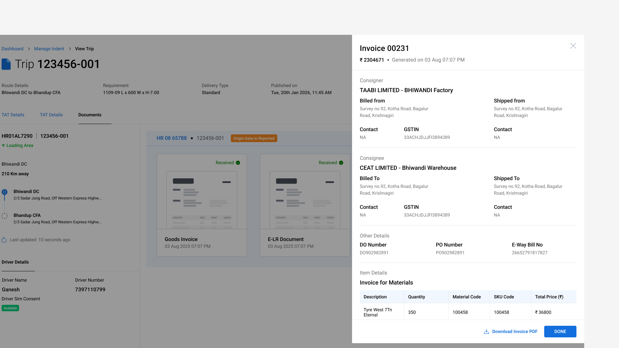The image size is (619, 348).
Task: Click TAABI LIMITED - BHIWANDI Factory consigner name
Action: click(x=406, y=91)
